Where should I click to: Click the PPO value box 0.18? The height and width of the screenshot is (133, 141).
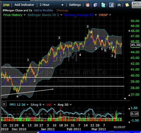(x=134, y=114)
